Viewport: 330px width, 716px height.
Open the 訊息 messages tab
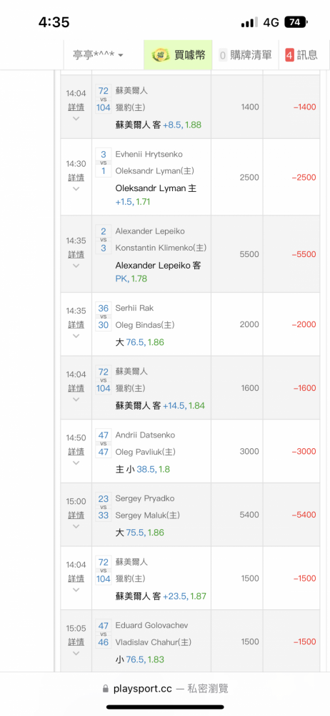tap(301, 55)
